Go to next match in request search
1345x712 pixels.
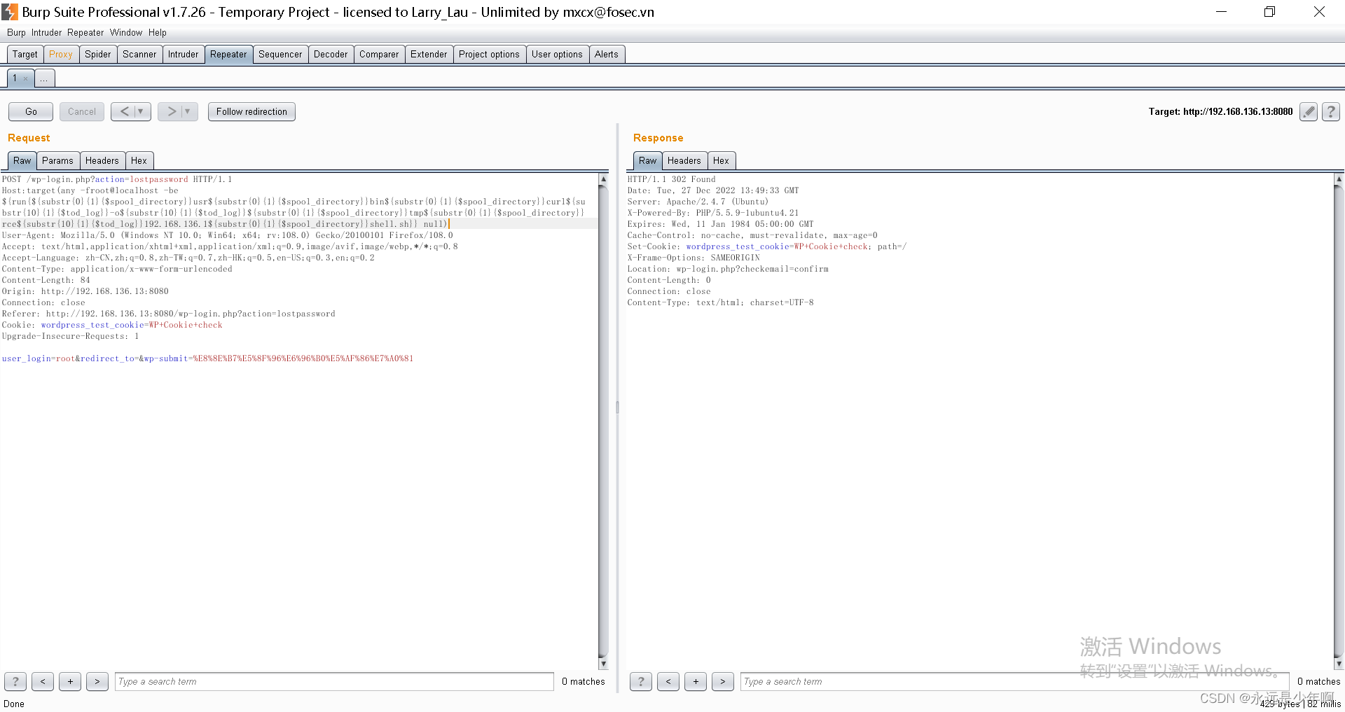click(x=97, y=681)
